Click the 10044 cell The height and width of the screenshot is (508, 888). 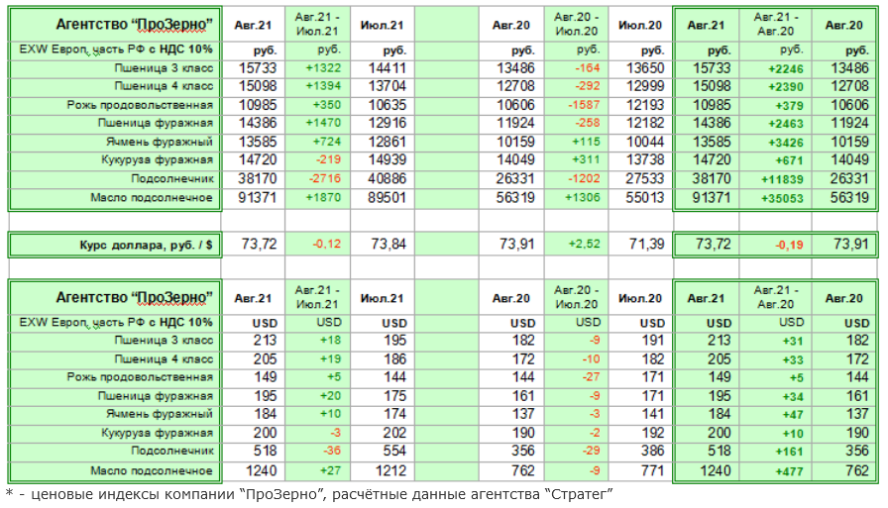tap(645, 142)
